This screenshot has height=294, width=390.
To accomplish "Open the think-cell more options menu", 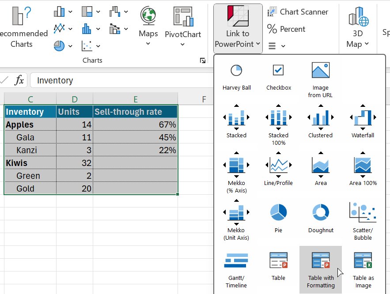I will point(276,46).
